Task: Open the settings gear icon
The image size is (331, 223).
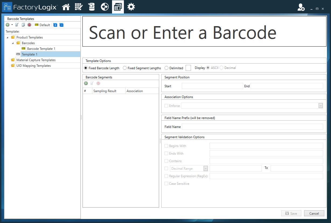Action: [131, 7]
